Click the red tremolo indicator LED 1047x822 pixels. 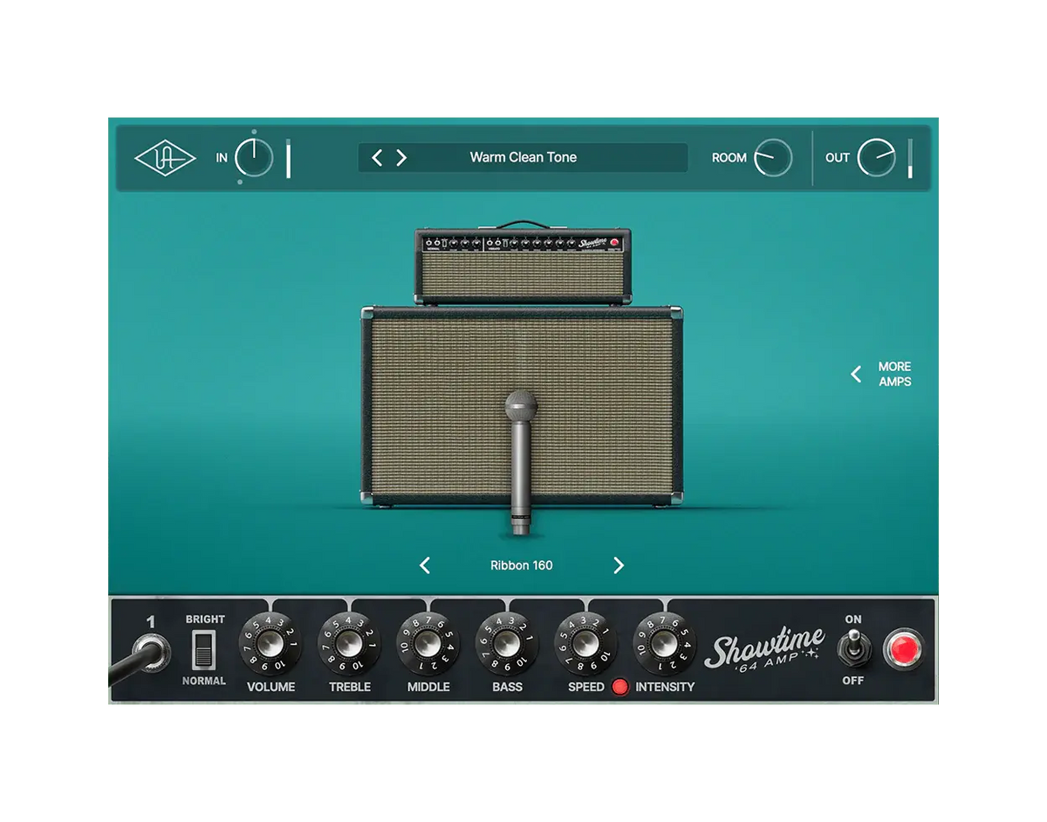coord(619,688)
